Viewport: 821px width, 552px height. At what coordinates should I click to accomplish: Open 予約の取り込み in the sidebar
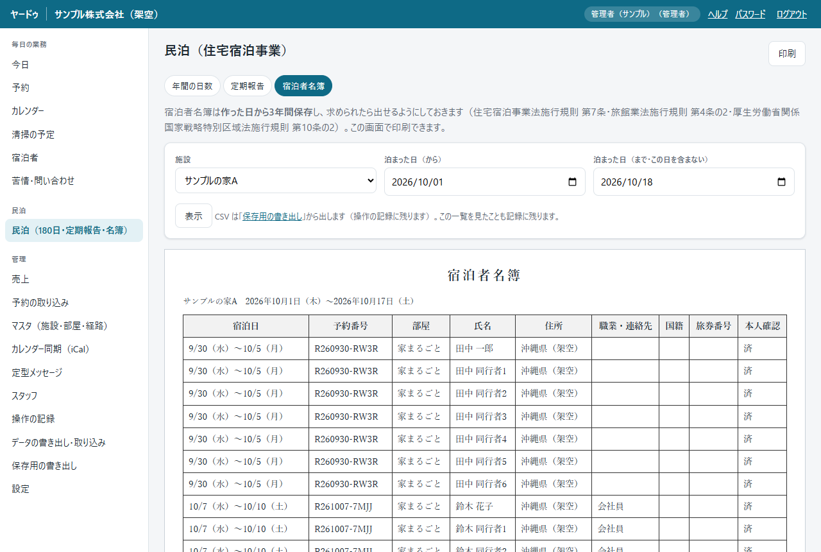coord(74,303)
